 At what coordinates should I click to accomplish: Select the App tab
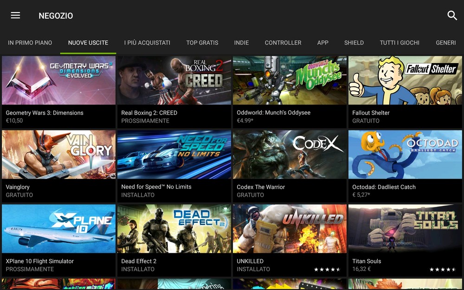tap(322, 43)
